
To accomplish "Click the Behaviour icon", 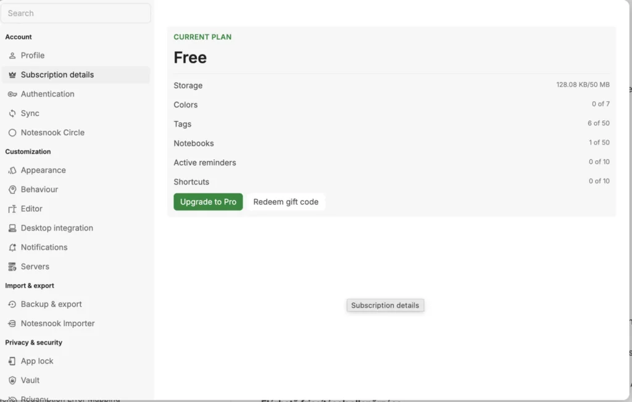I will [12, 190].
